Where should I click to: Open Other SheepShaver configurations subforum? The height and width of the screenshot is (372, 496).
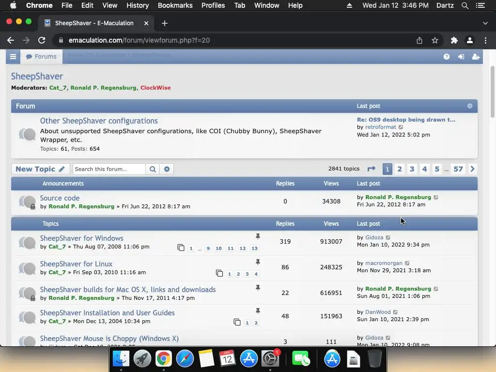99,121
